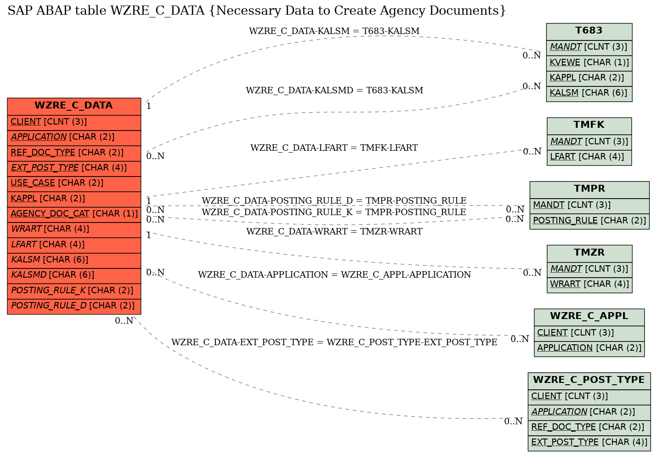
Task: Open the TMZR table header
Action: [590, 253]
